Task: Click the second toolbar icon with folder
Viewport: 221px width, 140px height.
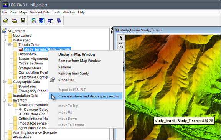Action: 14,21
